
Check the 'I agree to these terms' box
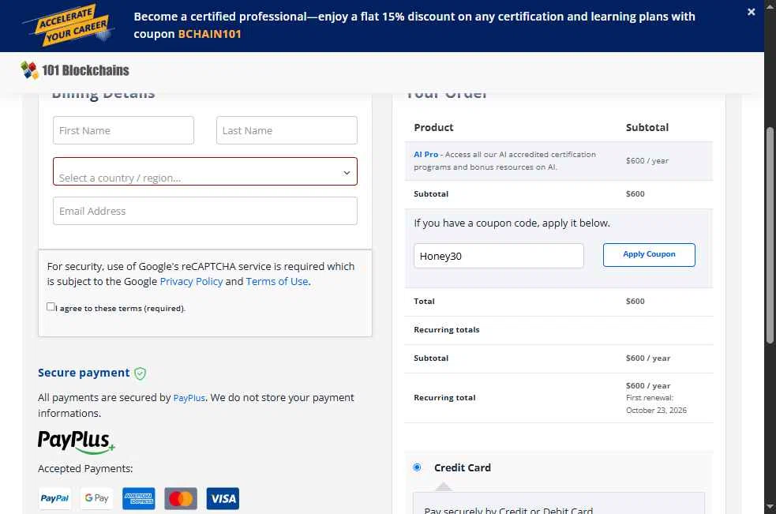[51, 306]
